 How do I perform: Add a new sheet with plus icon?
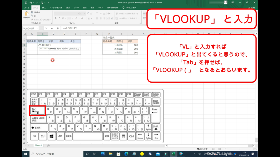pyautogui.click(x=48, y=146)
